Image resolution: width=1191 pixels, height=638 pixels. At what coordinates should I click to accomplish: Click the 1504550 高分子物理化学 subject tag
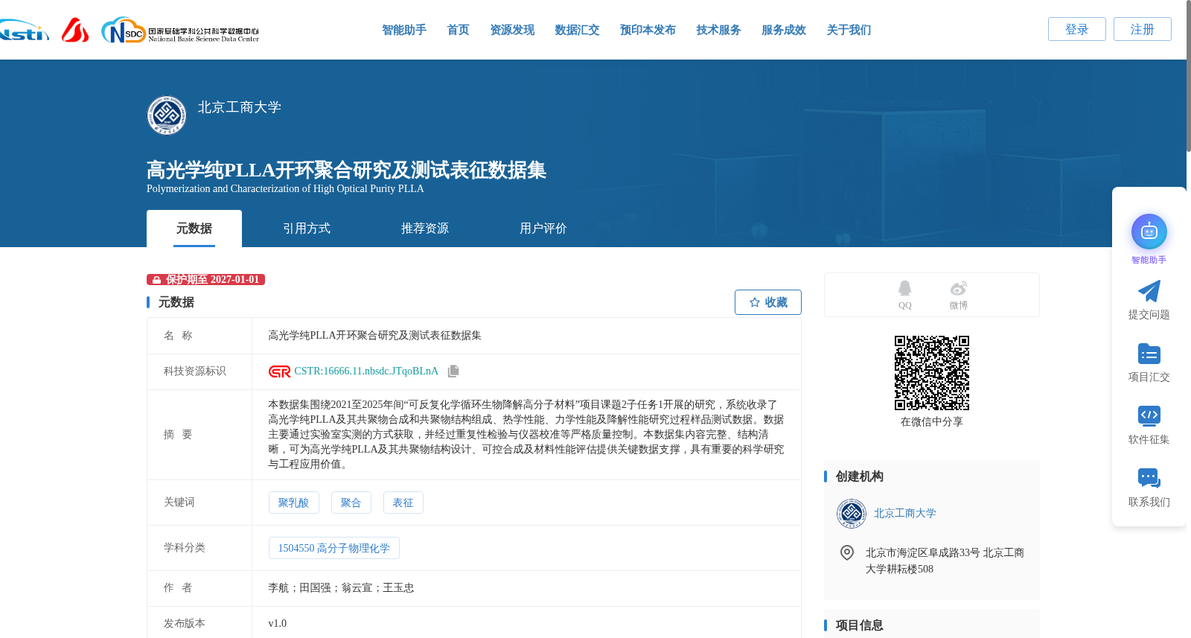[333, 548]
